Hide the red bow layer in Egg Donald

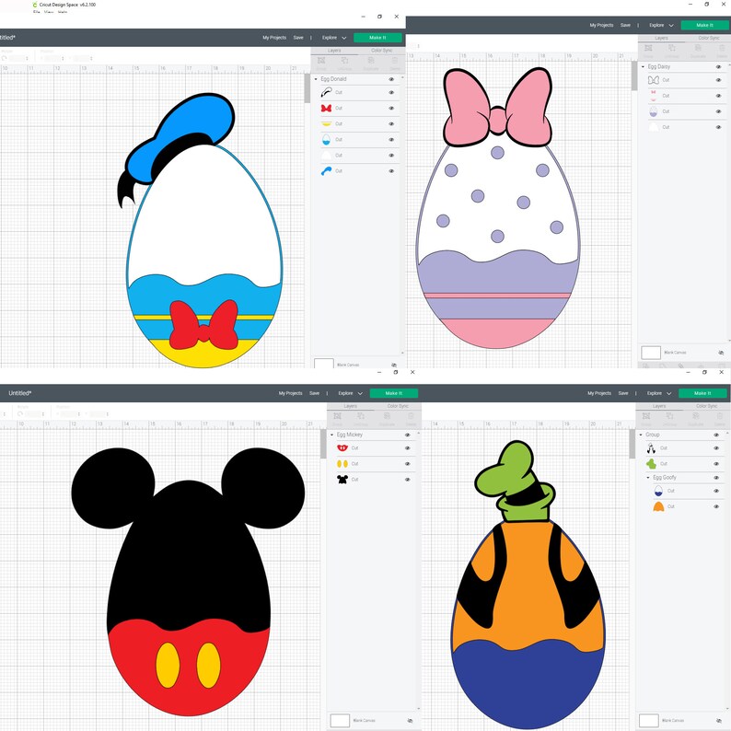391,108
